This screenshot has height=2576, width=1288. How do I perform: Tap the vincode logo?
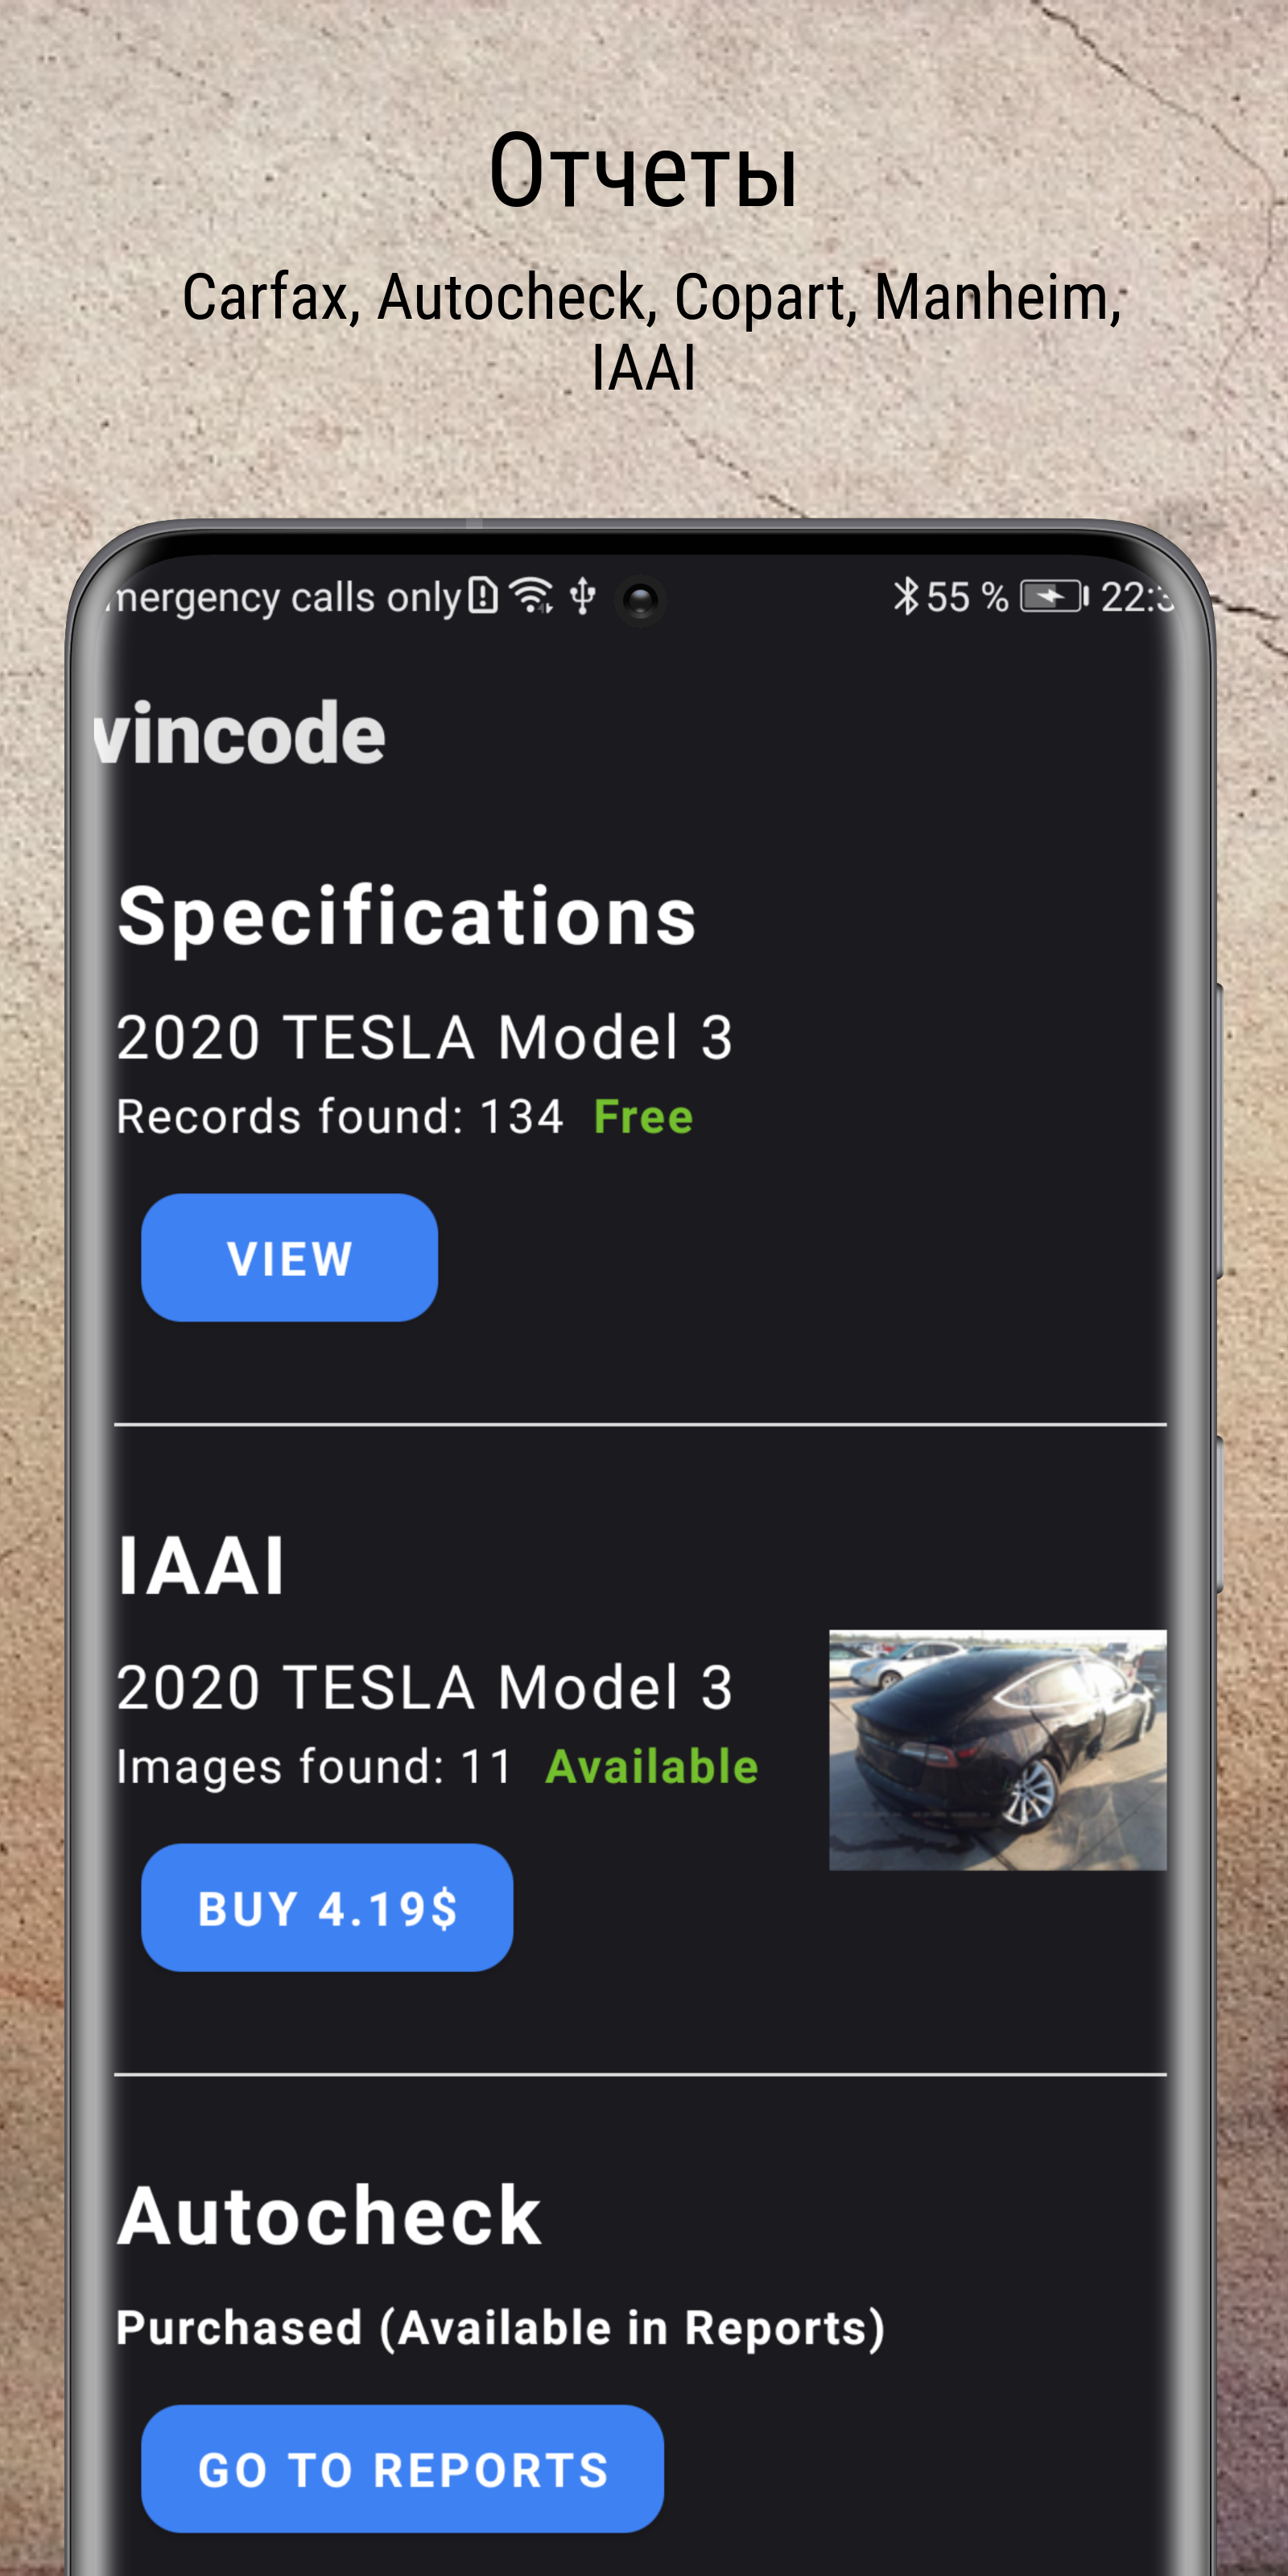[x=240, y=734]
